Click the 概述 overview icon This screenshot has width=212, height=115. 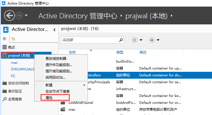[x=4, y=47]
